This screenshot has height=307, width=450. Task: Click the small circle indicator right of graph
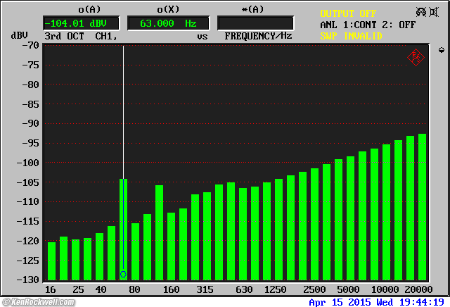tap(441, 50)
